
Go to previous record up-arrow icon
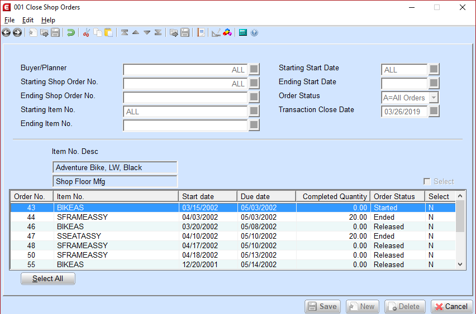click(136, 32)
